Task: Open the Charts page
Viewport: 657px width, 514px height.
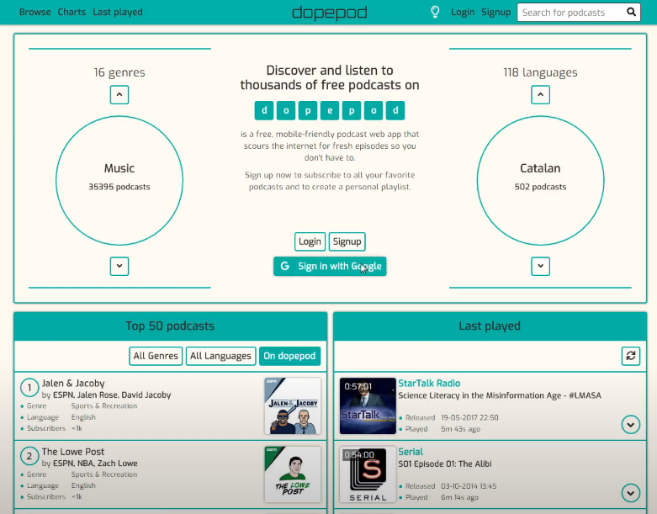Action: pos(72,12)
